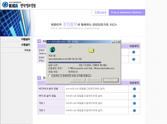Click the purple section icon beside the 기타 heading
The height and width of the screenshot is (124, 167).
[x=39, y=78]
